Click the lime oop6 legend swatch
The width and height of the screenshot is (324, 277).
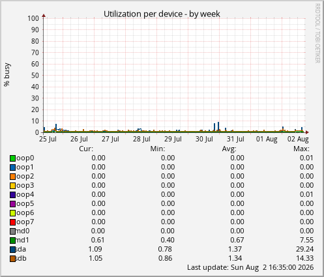[12, 213]
